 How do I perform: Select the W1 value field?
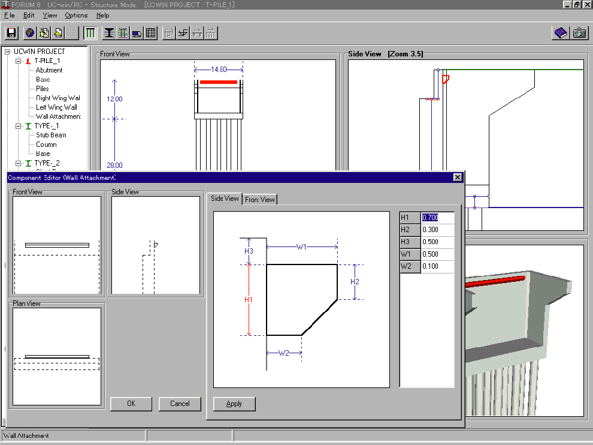tap(437, 254)
